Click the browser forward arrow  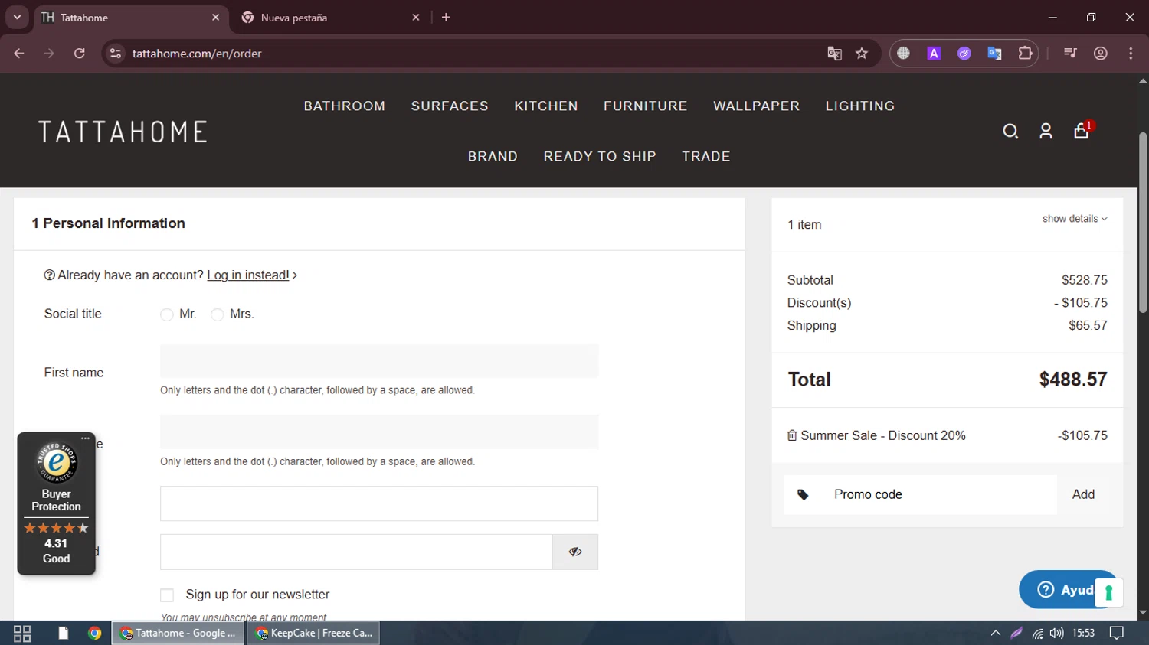(x=49, y=54)
